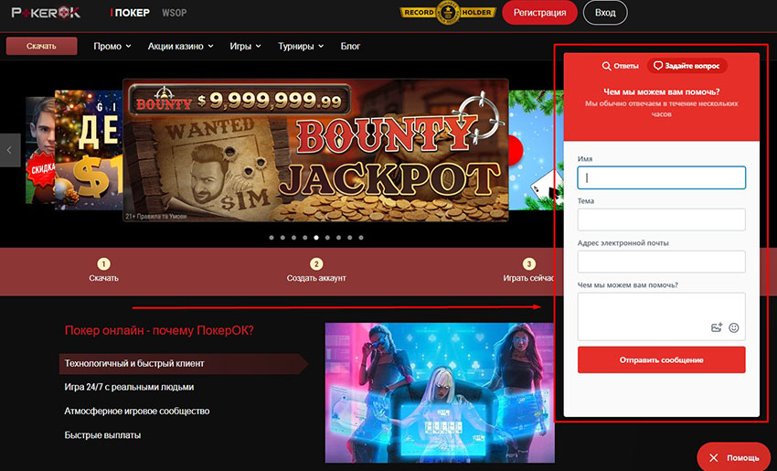Select Технологичный и быстрый клиент item
Screen dimensions: 777x471
184,363
